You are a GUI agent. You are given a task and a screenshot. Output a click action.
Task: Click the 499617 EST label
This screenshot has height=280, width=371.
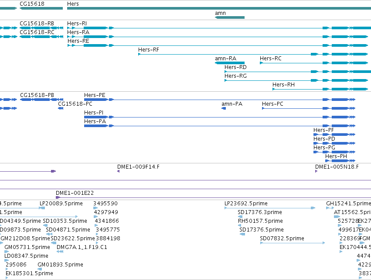(348, 230)
